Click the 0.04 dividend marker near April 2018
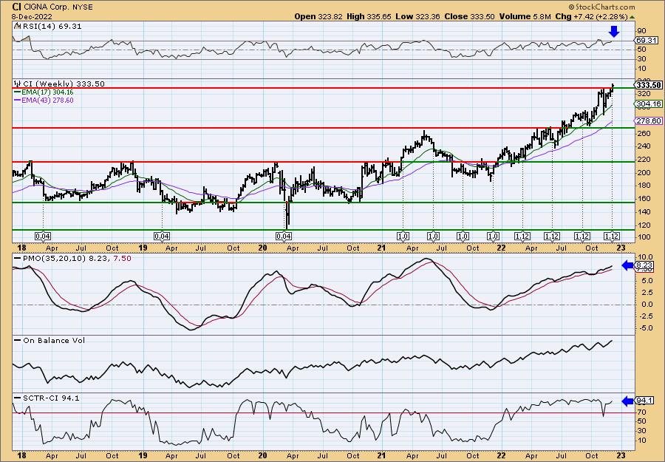This screenshot has width=665, height=462. [x=43, y=237]
